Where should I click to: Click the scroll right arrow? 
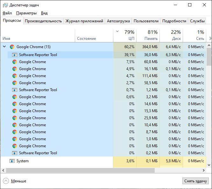coord(204,171)
